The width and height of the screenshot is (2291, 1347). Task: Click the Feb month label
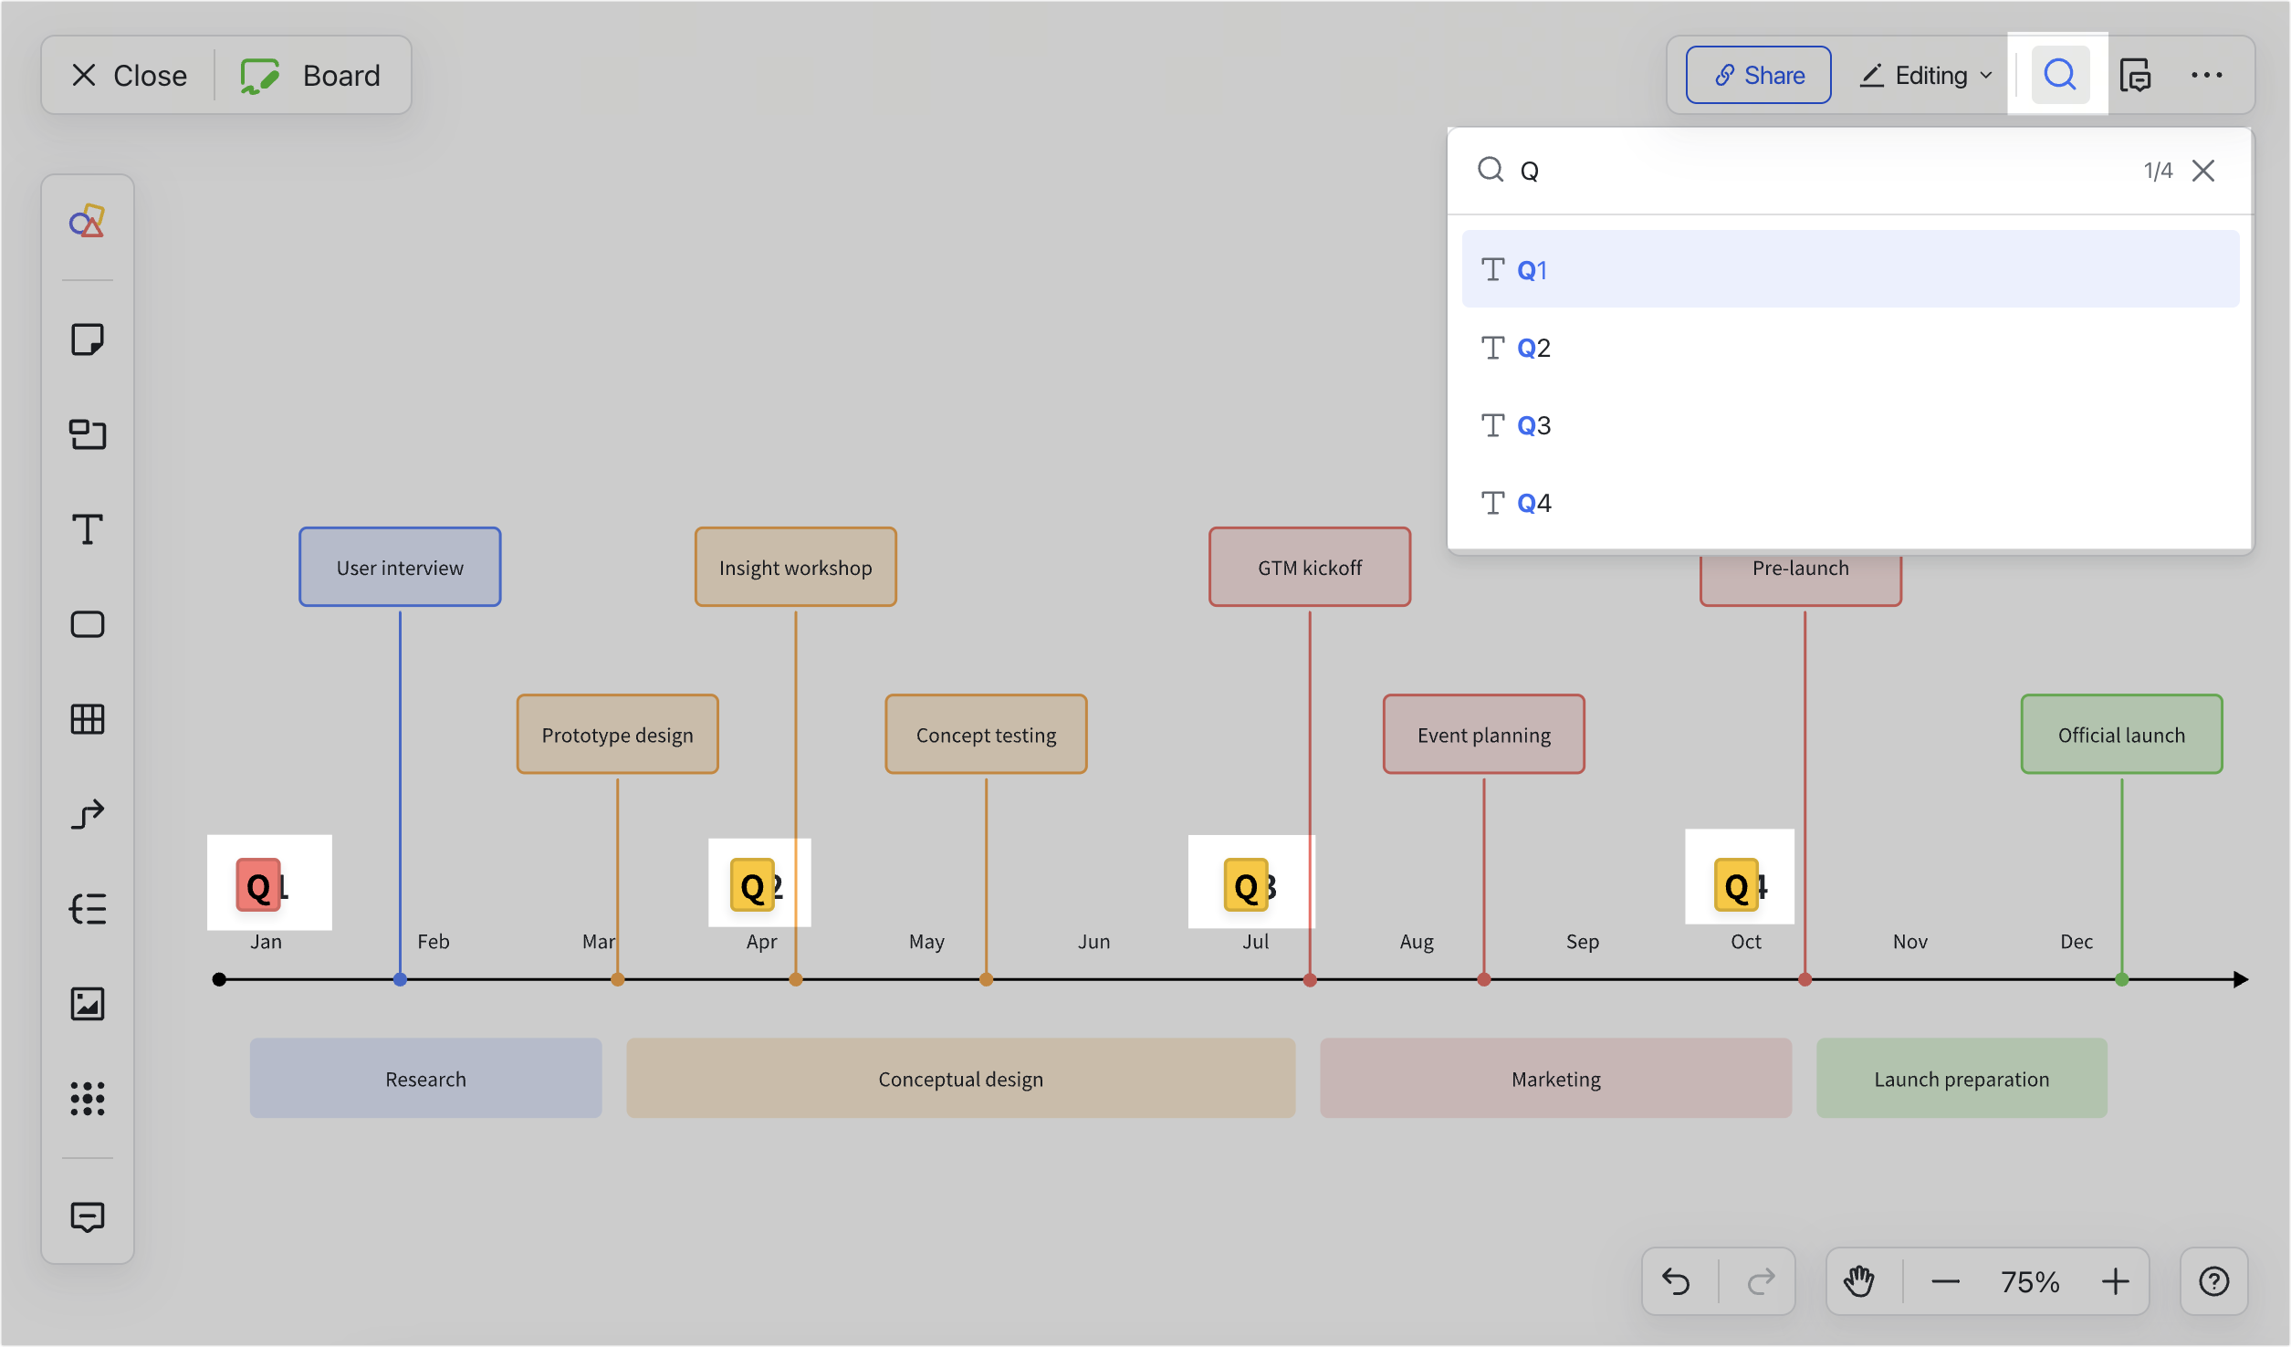pyautogui.click(x=434, y=941)
